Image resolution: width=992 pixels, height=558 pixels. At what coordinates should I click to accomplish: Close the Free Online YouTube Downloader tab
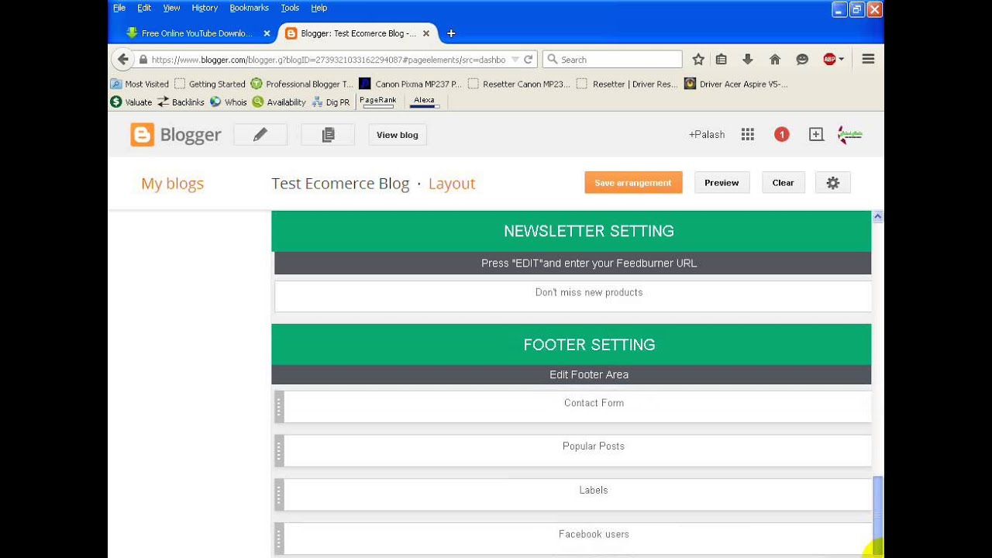pyautogui.click(x=267, y=33)
